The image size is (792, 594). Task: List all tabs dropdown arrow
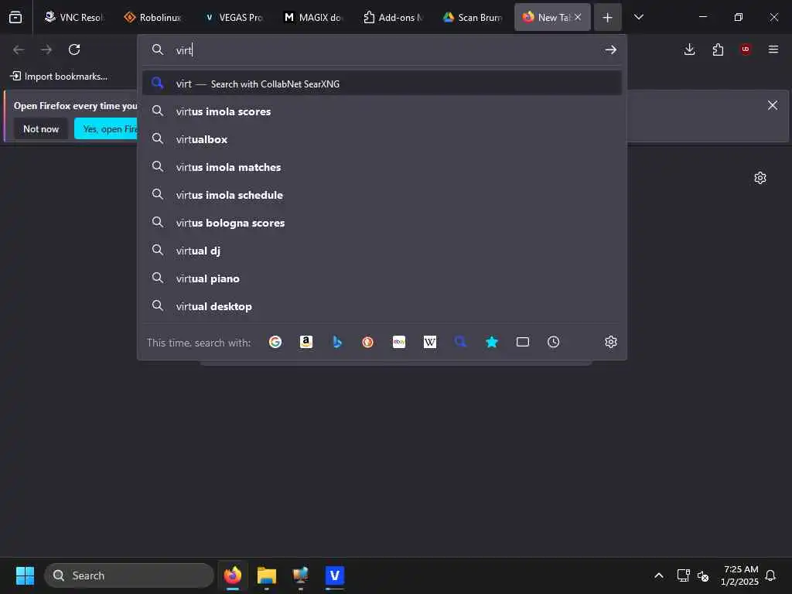pos(639,17)
